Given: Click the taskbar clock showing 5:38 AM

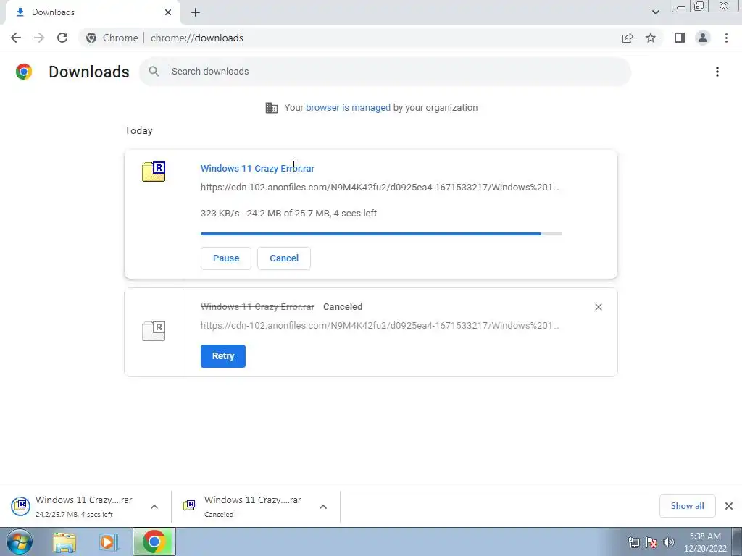Looking at the screenshot, I should [705, 542].
